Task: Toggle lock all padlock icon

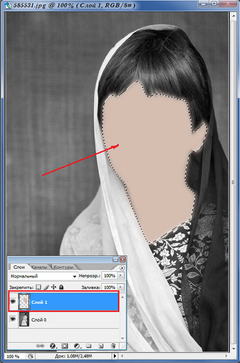Action: point(61,287)
